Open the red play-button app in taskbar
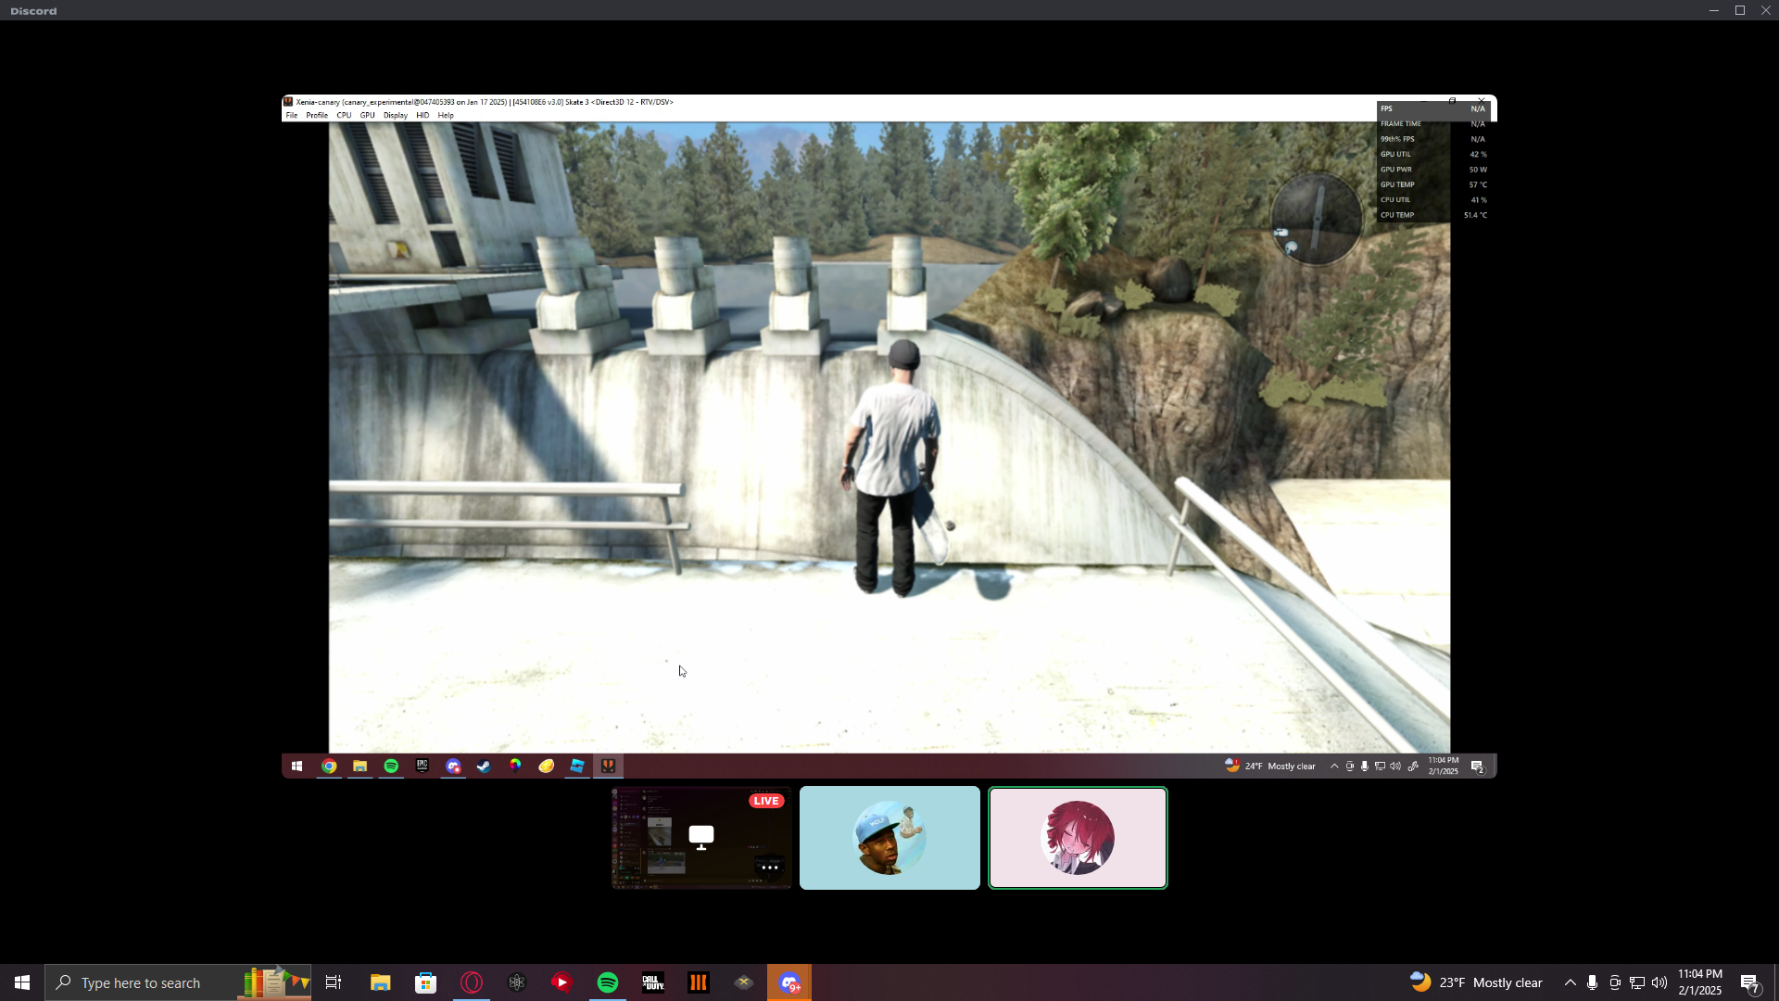The width and height of the screenshot is (1779, 1001). pyautogui.click(x=562, y=982)
